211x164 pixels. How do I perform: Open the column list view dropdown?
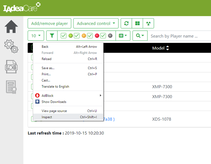123,35
